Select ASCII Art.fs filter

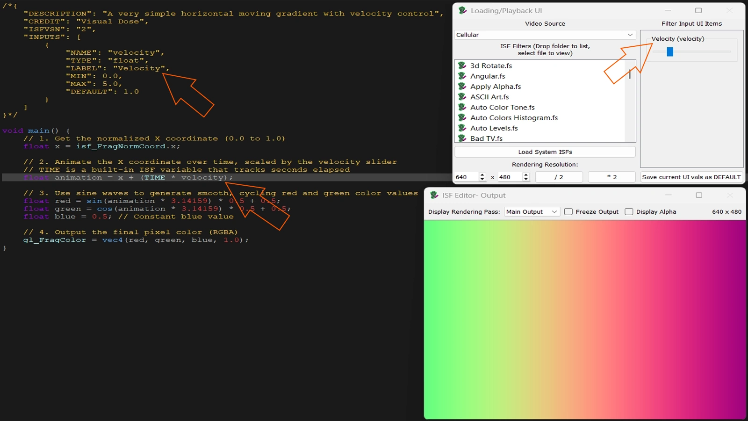pyautogui.click(x=540, y=96)
